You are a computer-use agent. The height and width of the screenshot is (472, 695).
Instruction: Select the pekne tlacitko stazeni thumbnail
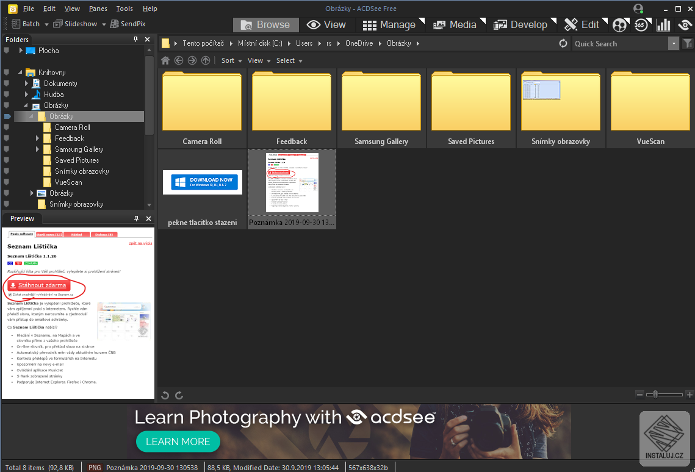(202, 182)
